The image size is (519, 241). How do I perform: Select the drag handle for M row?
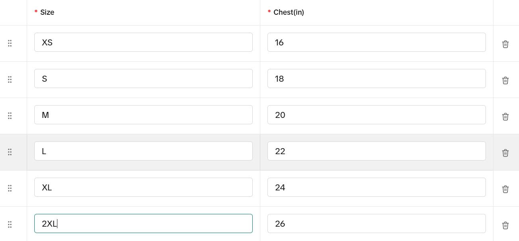(10, 116)
